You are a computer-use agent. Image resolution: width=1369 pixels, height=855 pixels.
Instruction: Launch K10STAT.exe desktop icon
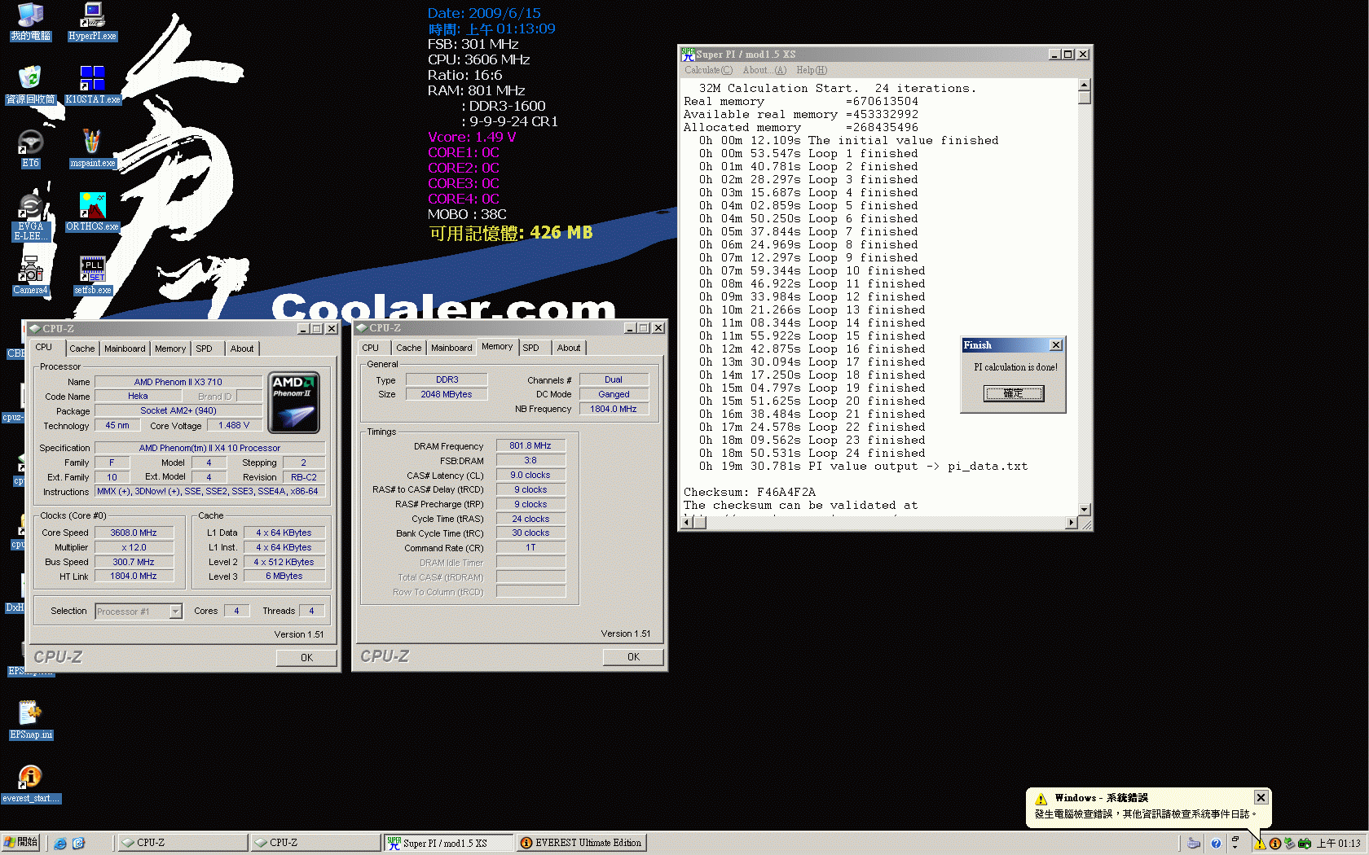tap(92, 85)
